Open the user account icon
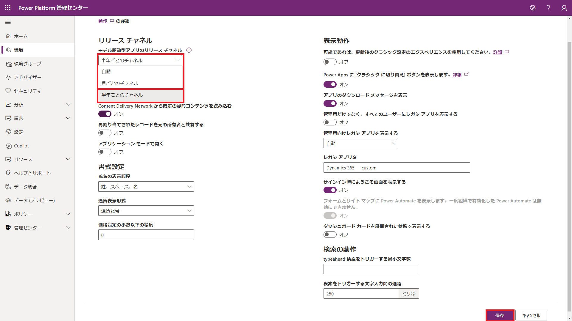The width and height of the screenshot is (572, 321). pyautogui.click(x=564, y=8)
